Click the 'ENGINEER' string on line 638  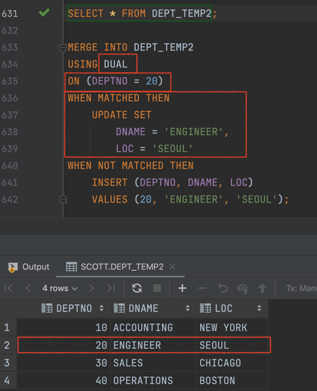(194, 132)
